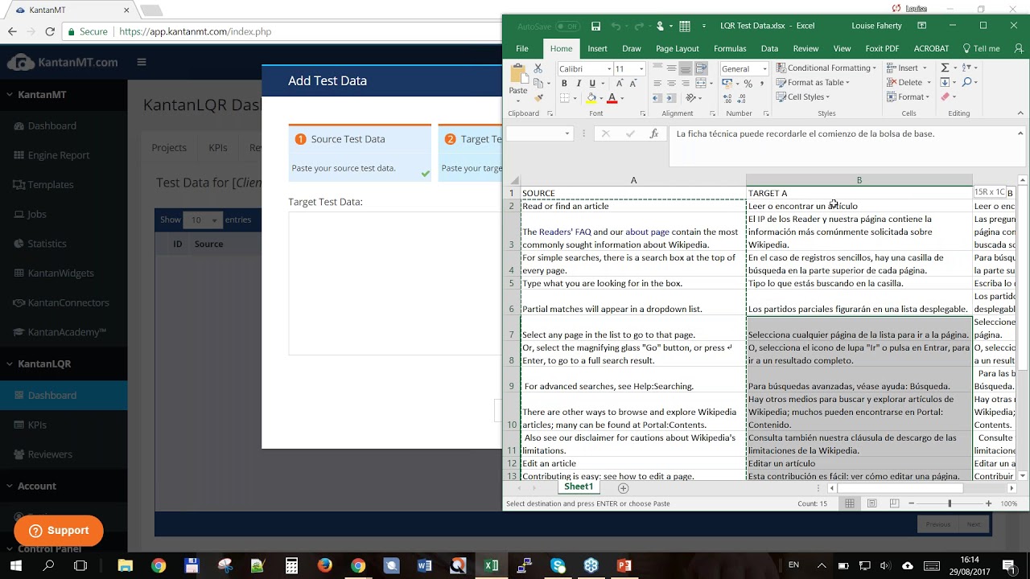Screen dimensions: 1030x579
Task: Expand the formula bar with its chevron
Action: [1020, 133]
